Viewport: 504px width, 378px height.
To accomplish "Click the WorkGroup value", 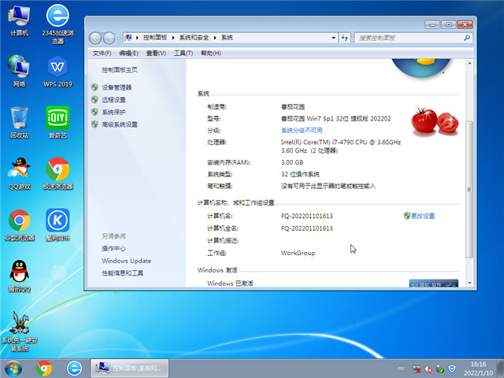I will (298, 253).
